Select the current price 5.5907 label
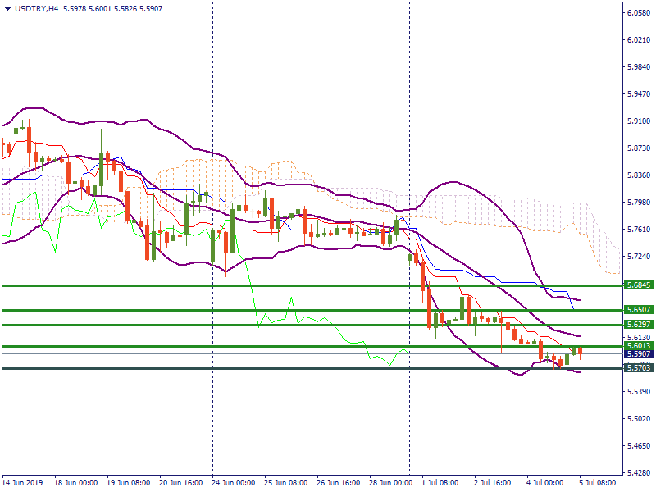 click(x=638, y=354)
